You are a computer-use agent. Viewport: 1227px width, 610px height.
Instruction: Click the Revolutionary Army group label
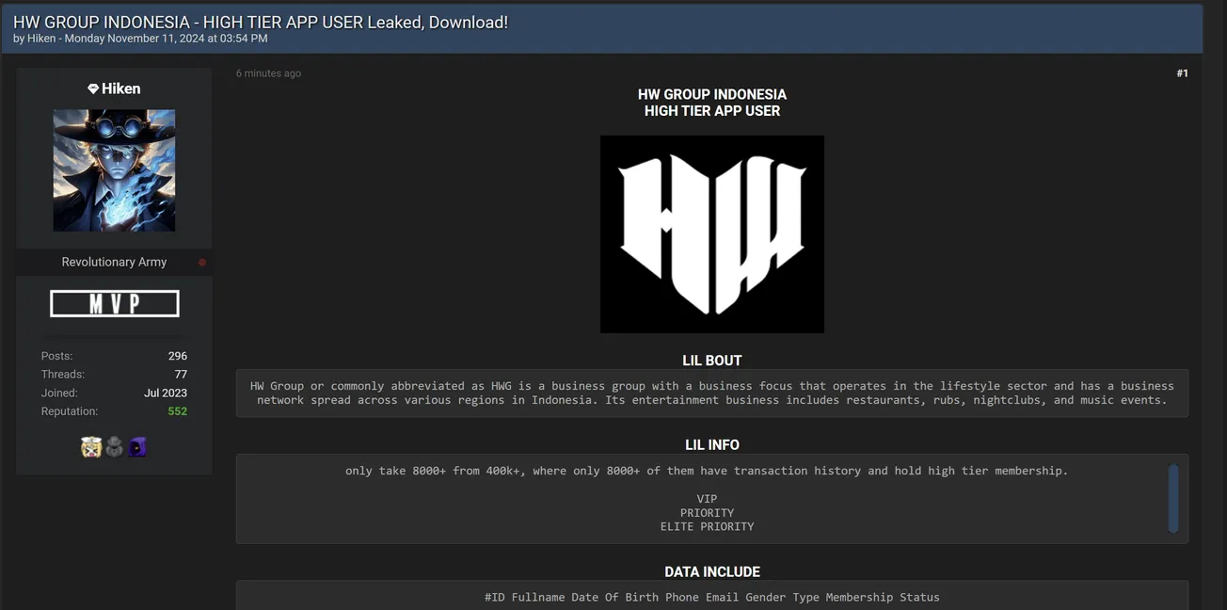coord(113,262)
